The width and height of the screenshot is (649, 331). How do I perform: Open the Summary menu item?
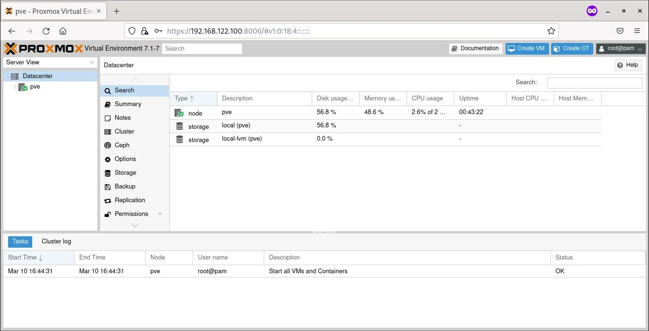pos(134,104)
